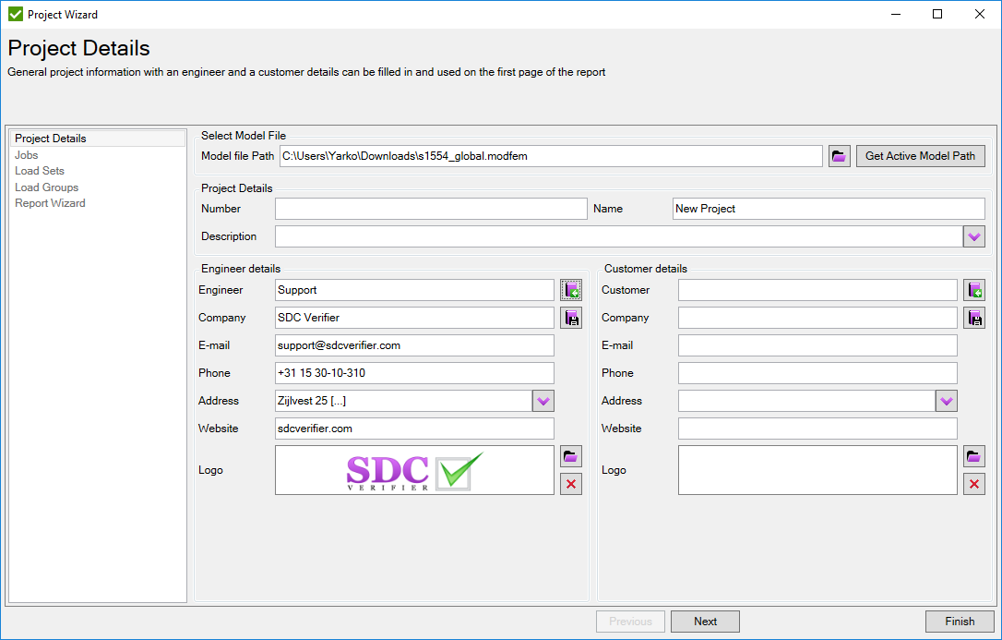The width and height of the screenshot is (1002, 640).
Task: Click the Project Wizard title bar icon
Action: 16,14
